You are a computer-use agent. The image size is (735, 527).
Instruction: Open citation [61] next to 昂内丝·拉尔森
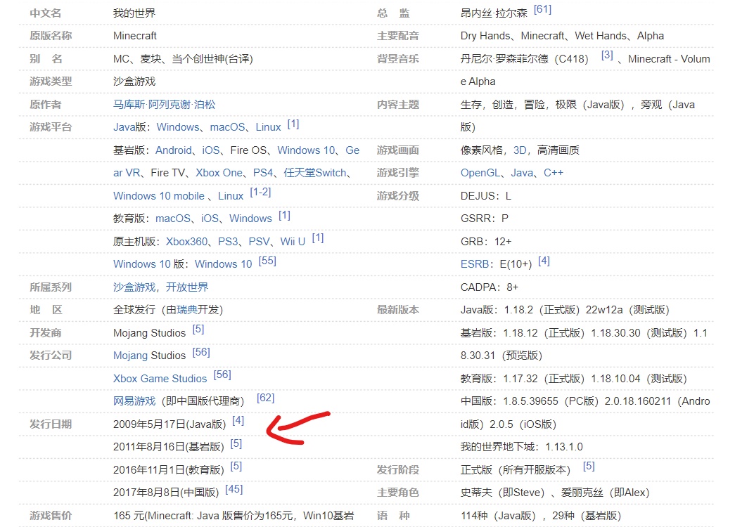[542, 10]
